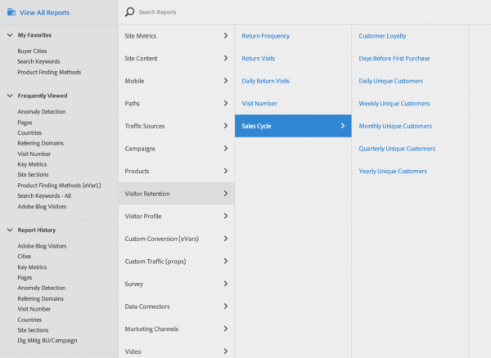
Task: Focus the Search Reports field
Action: pyautogui.click(x=304, y=12)
